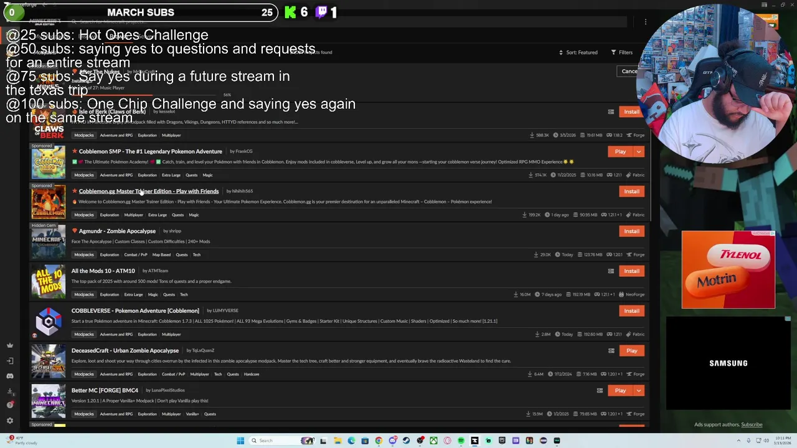Open Epic Games Launcher in the taskbar
Image resolution: width=797 pixels, height=448 pixels.
tap(502, 441)
